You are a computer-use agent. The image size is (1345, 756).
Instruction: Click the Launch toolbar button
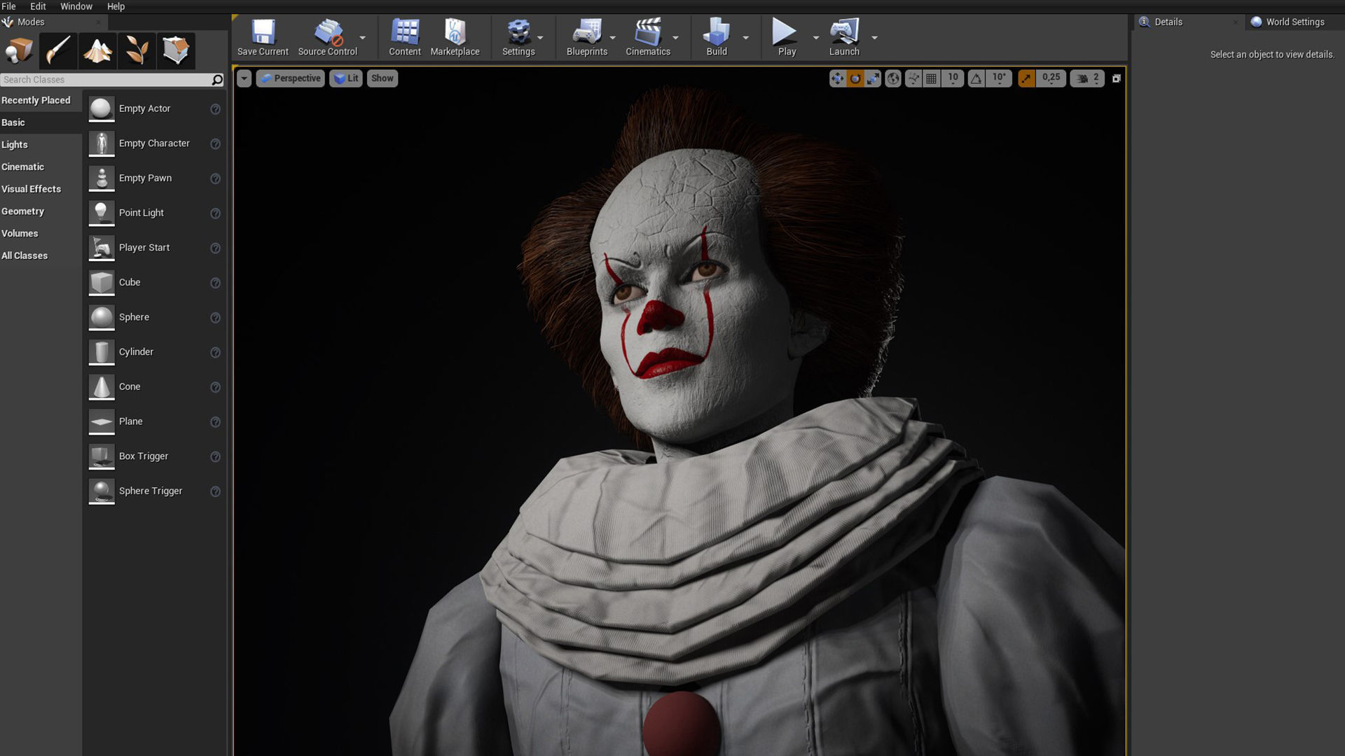(844, 38)
